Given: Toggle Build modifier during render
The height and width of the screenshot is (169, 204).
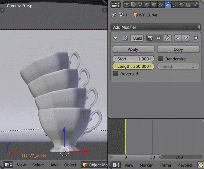Looking at the screenshot, I should coord(150,38).
